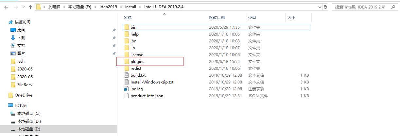Go up one folder level
Screen dimensions: 400x136
click(x=30, y=7)
